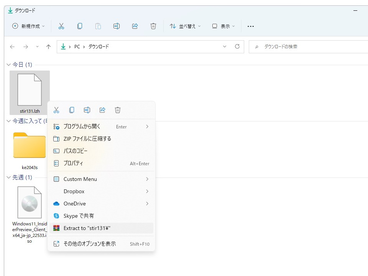The width and height of the screenshot is (368, 276).
Task: Choose Skype で共有
Action: point(101,216)
